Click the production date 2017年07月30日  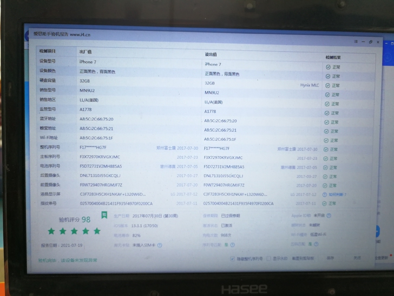point(147,216)
